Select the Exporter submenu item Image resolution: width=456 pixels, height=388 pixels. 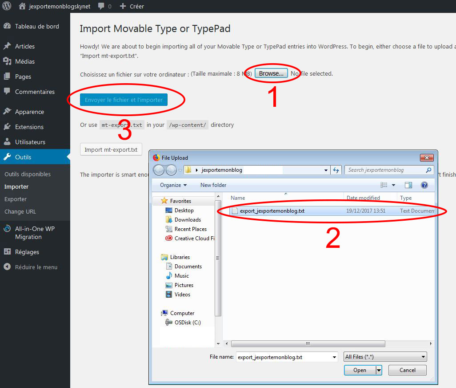pyautogui.click(x=16, y=199)
